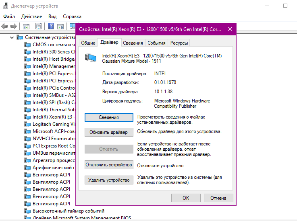Click the Сведения driver details button

pos(109,117)
